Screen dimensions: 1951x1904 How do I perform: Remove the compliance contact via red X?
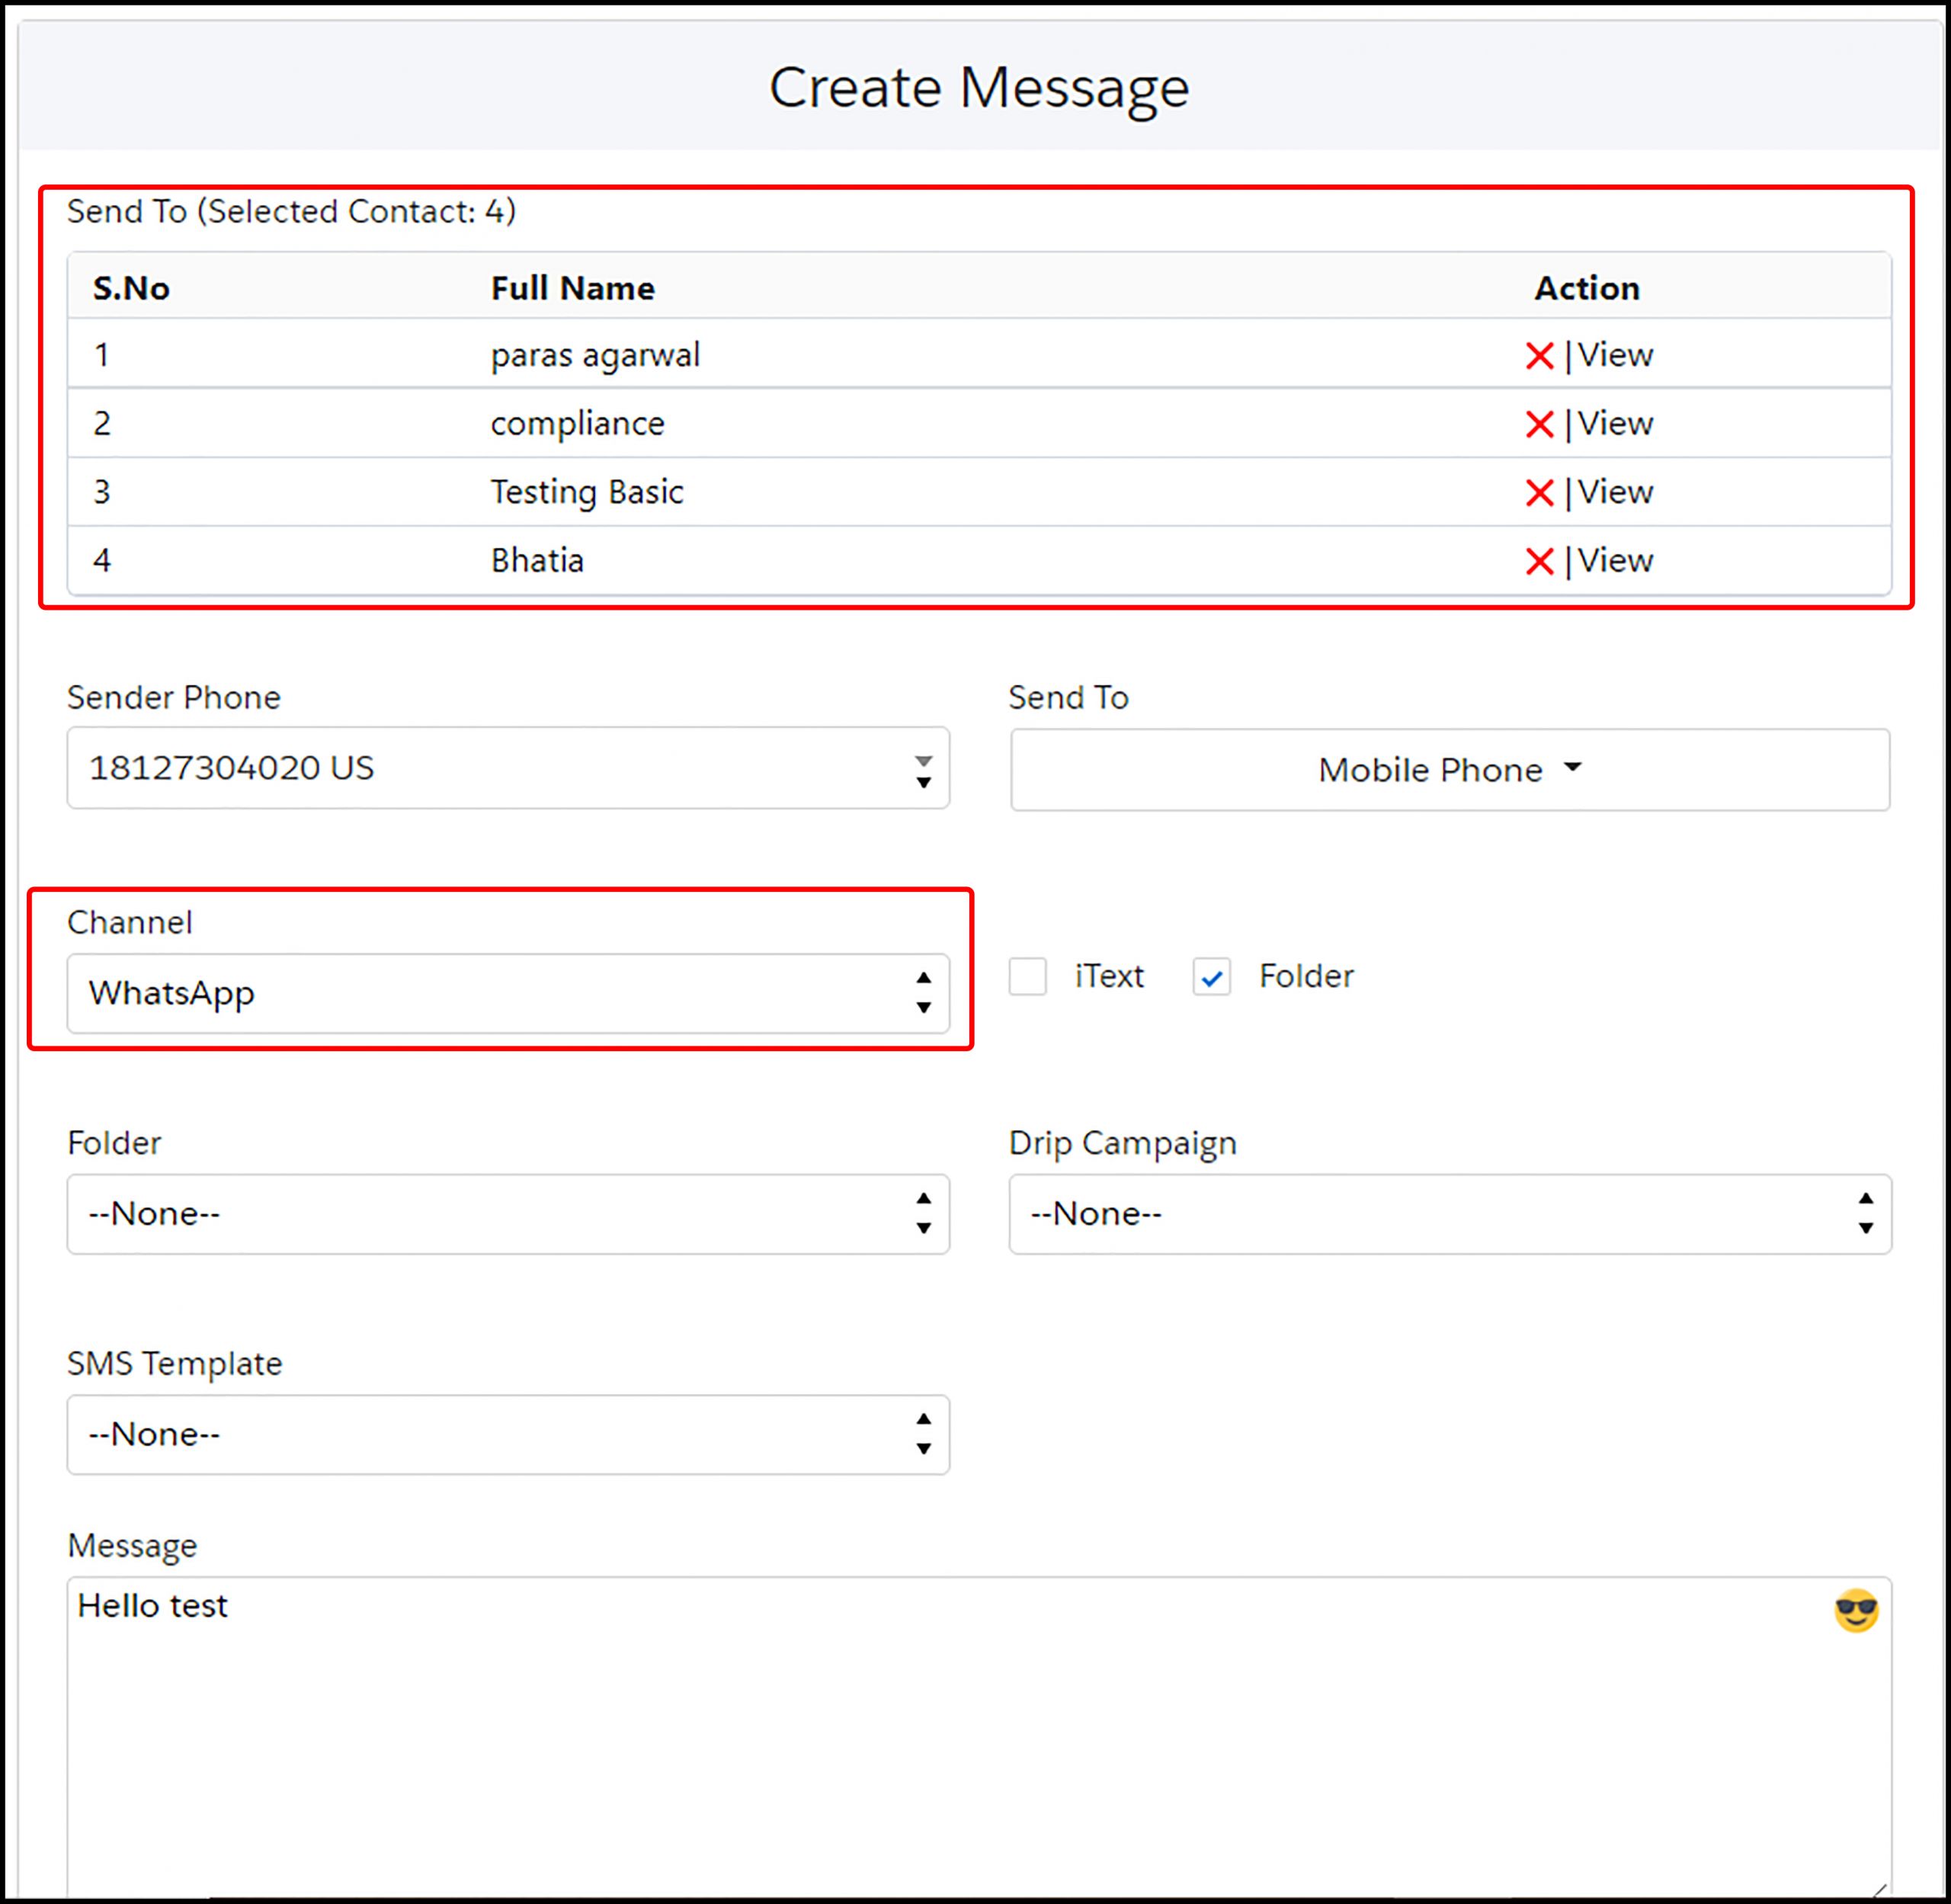[1539, 424]
